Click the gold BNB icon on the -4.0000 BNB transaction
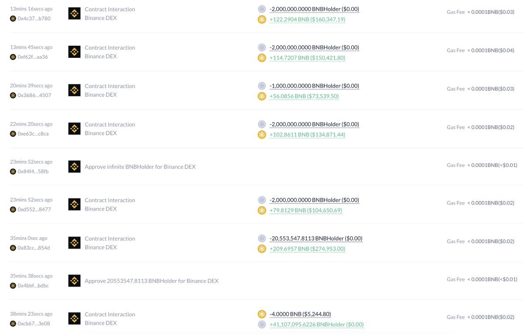 (x=262, y=314)
